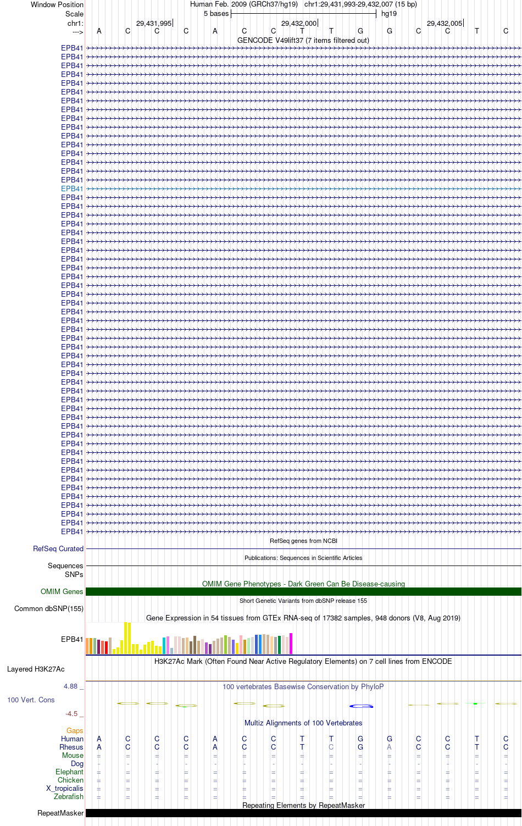Click the OMIM Genes track label
522x826 pixels.
(62, 591)
